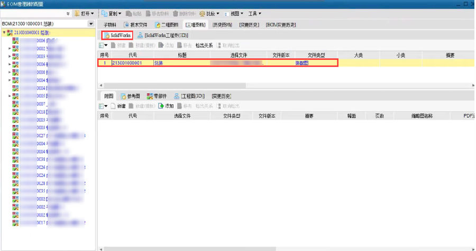Switch to the 参考图 tab
476x251 pixels.
[130, 96]
